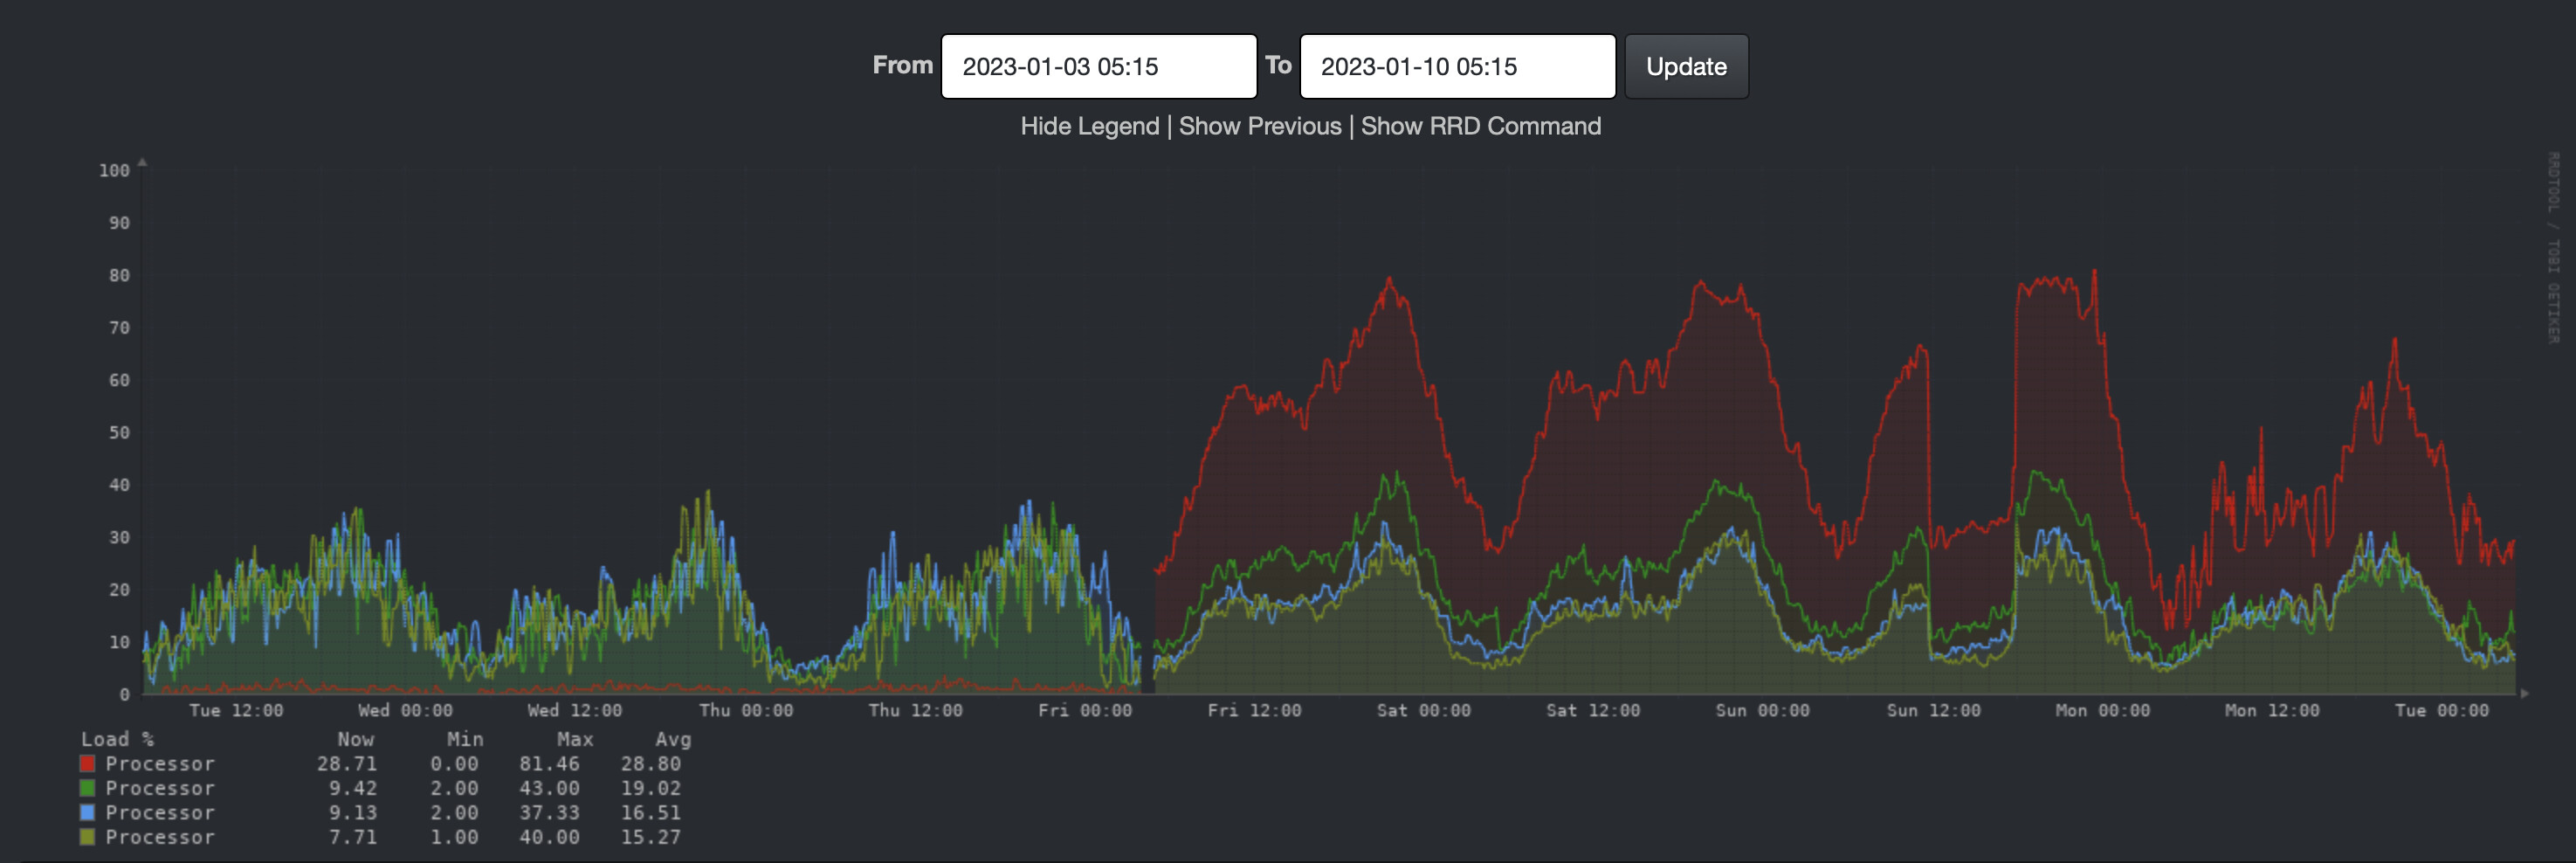Click the Now column header in legend
2576x863 pixels.
point(356,739)
